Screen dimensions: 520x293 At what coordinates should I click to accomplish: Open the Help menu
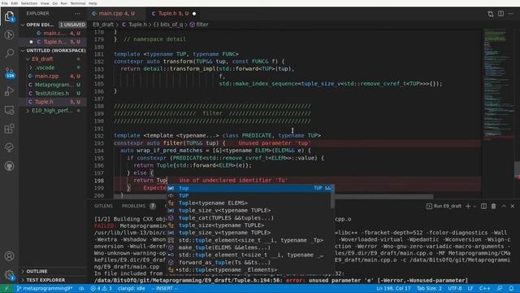pyautogui.click(x=93, y=3)
